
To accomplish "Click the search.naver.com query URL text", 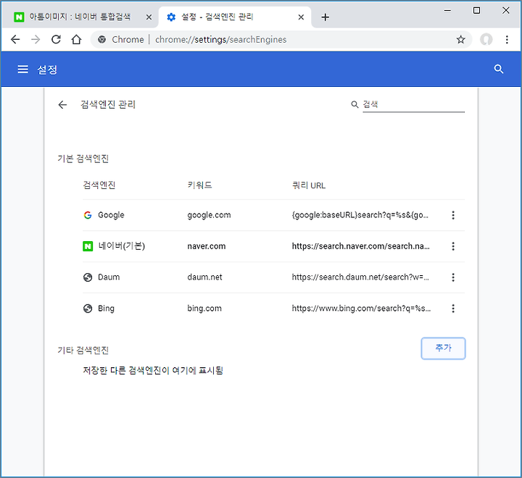I will (361, 246).
